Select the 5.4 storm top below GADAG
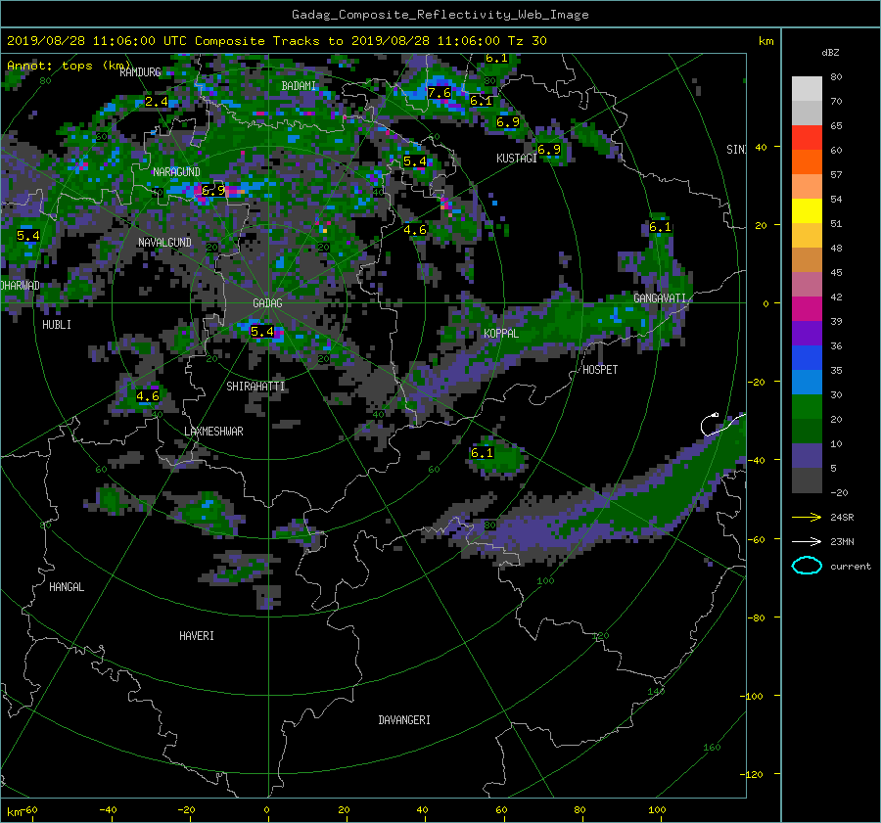This screenshot has height=823, width=881. 261,332
